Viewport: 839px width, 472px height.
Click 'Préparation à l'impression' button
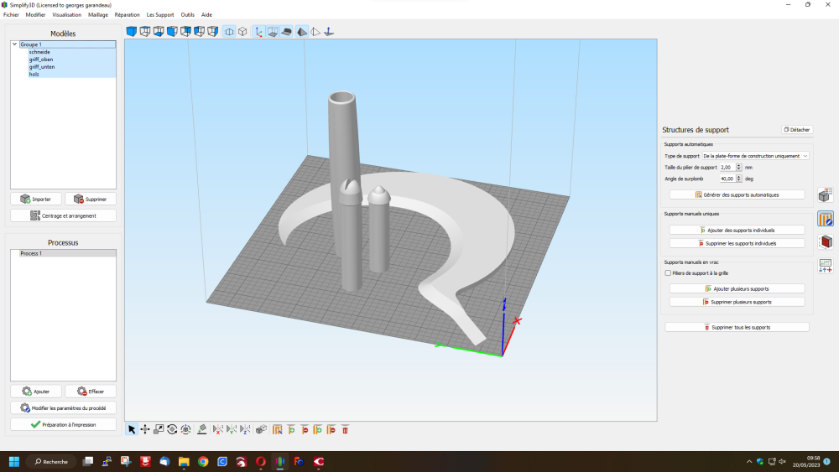click(63, 424)
